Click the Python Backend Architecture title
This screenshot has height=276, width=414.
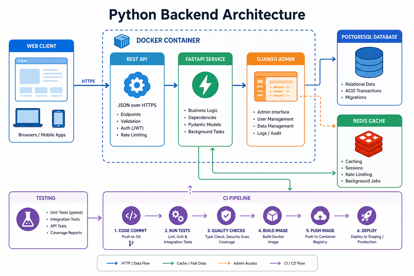207,15
